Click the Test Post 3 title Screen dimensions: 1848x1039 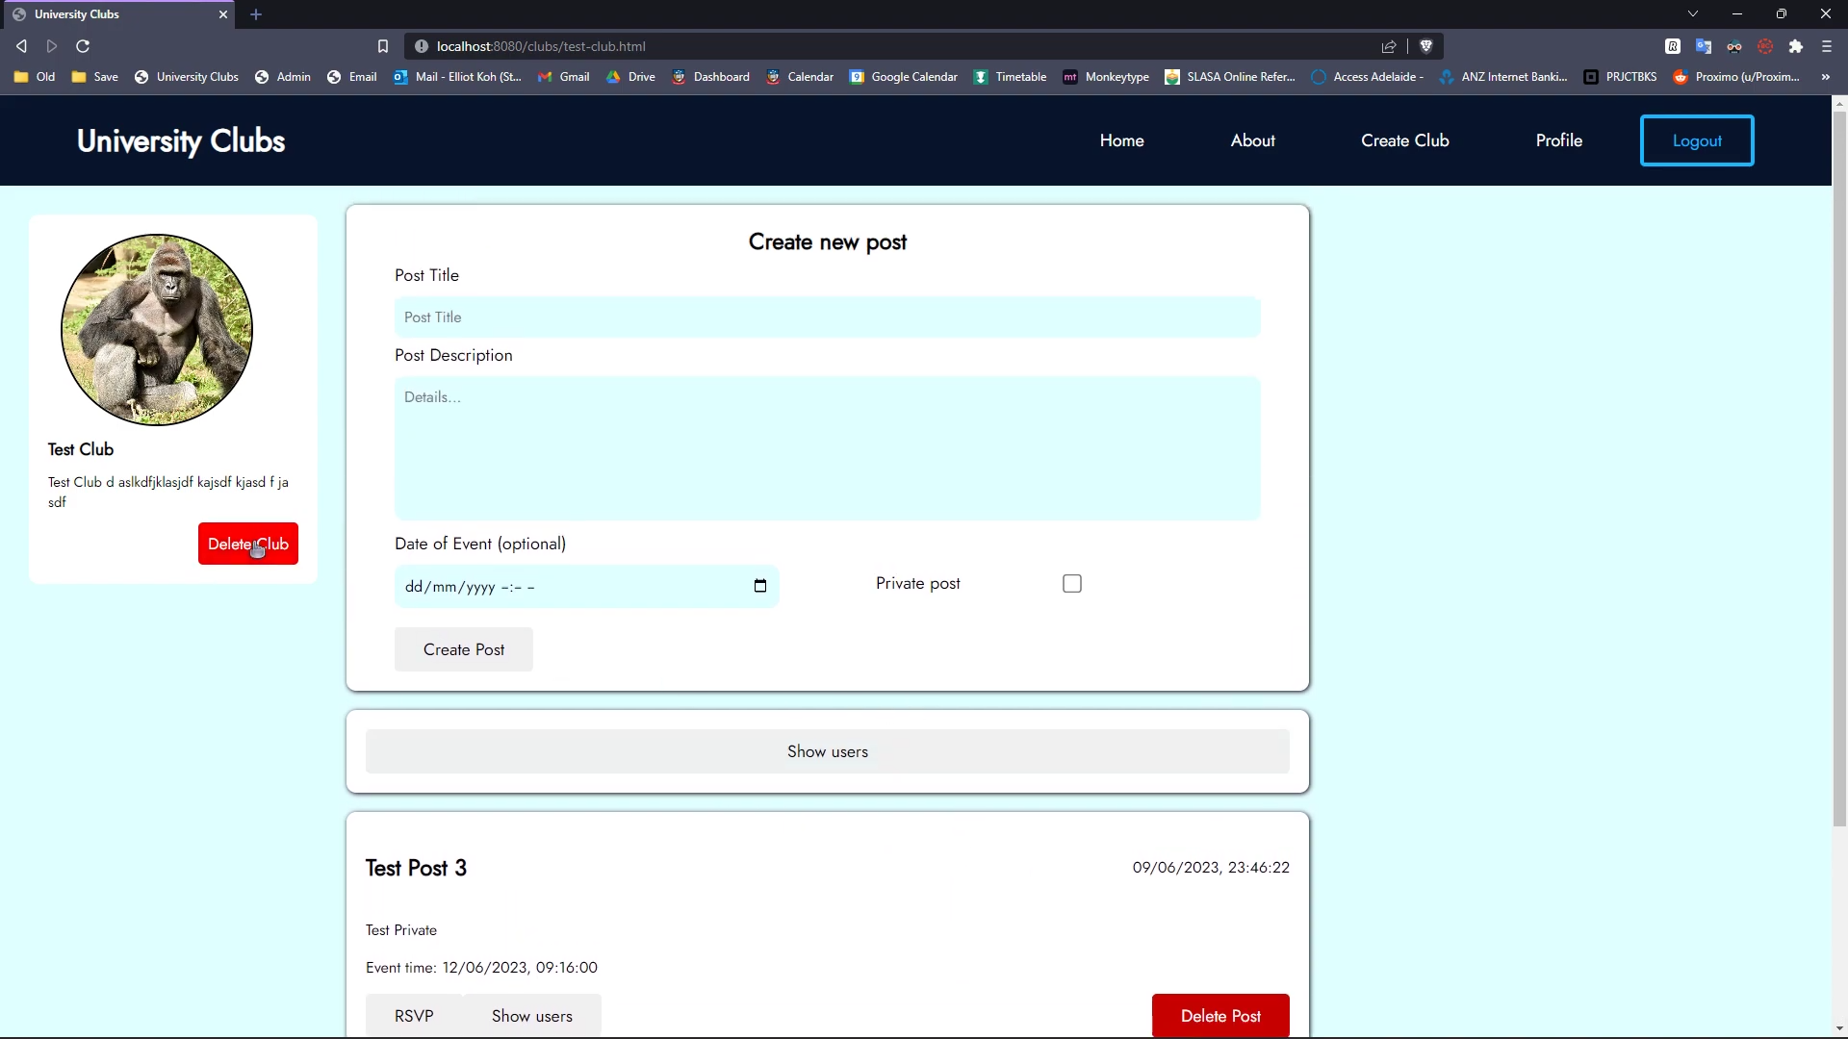(416, 868)
